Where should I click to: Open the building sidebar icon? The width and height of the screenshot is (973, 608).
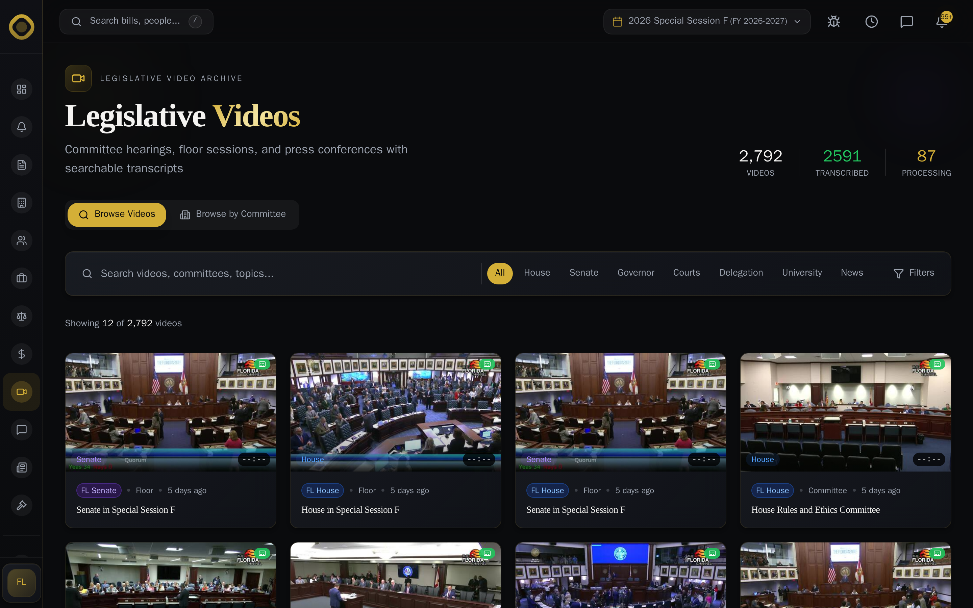[21, 202]
